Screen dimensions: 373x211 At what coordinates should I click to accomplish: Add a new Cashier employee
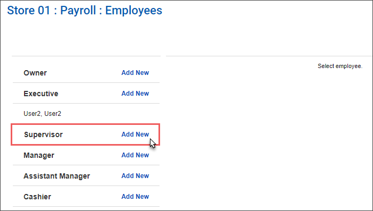[135, 196]
